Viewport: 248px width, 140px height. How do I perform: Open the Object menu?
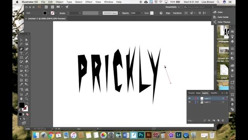click(59, 2)
